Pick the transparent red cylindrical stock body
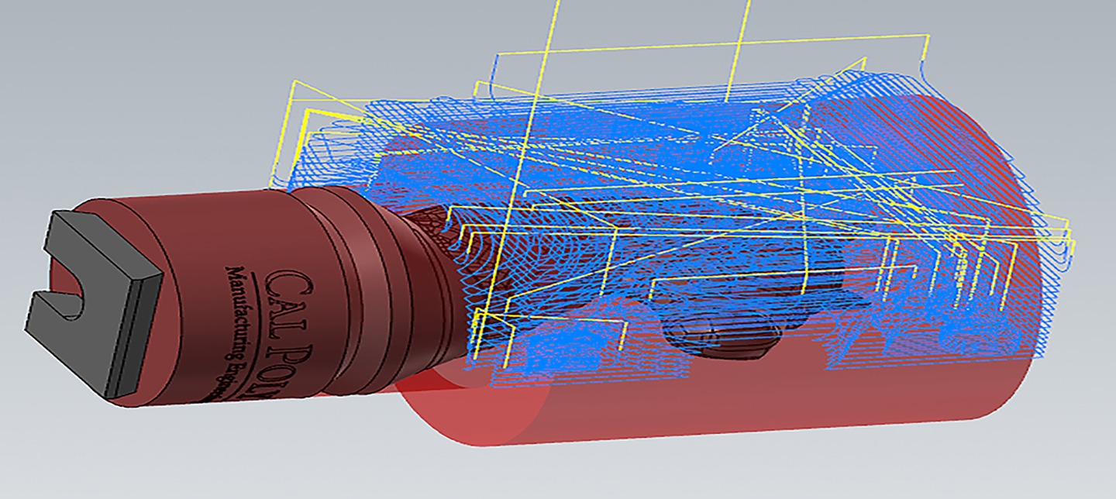The image size is (1116, 499). [697, 411]
